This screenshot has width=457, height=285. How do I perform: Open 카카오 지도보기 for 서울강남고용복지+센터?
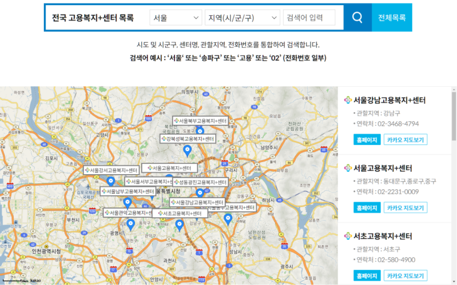click(405, 140)
